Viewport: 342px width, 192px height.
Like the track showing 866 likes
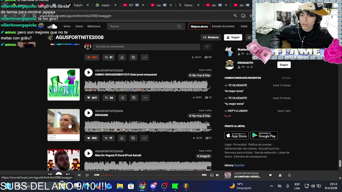click(92, 57)
